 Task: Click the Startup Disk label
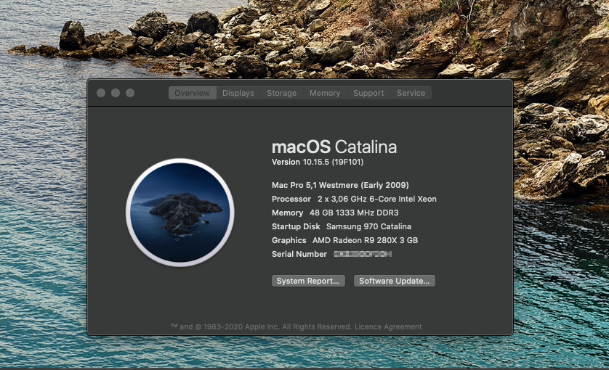coord(296,226)
